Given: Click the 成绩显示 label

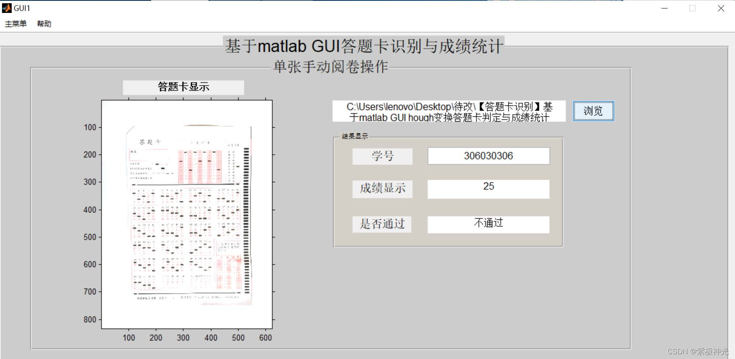Looking at the screenshot, I should [382, 189].
